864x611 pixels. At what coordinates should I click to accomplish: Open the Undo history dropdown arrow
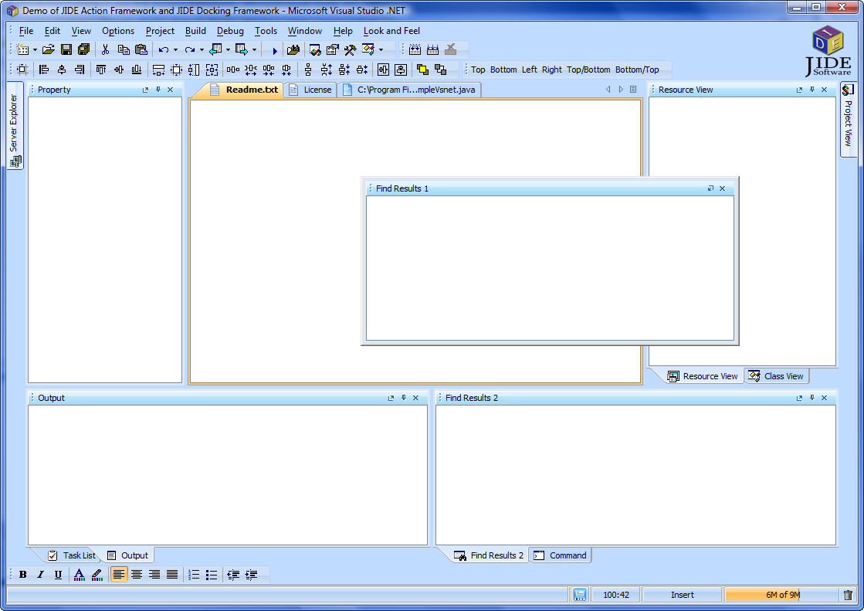coord(176,50)
